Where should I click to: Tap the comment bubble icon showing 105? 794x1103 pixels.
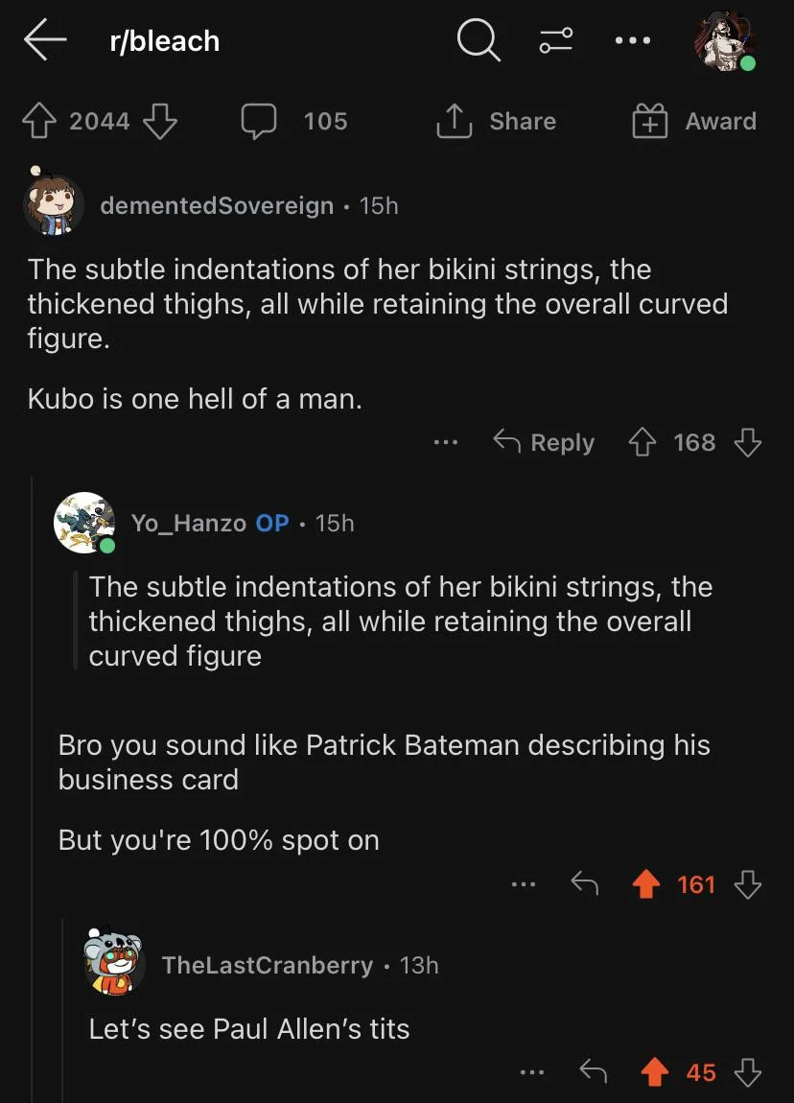(259, 121)
